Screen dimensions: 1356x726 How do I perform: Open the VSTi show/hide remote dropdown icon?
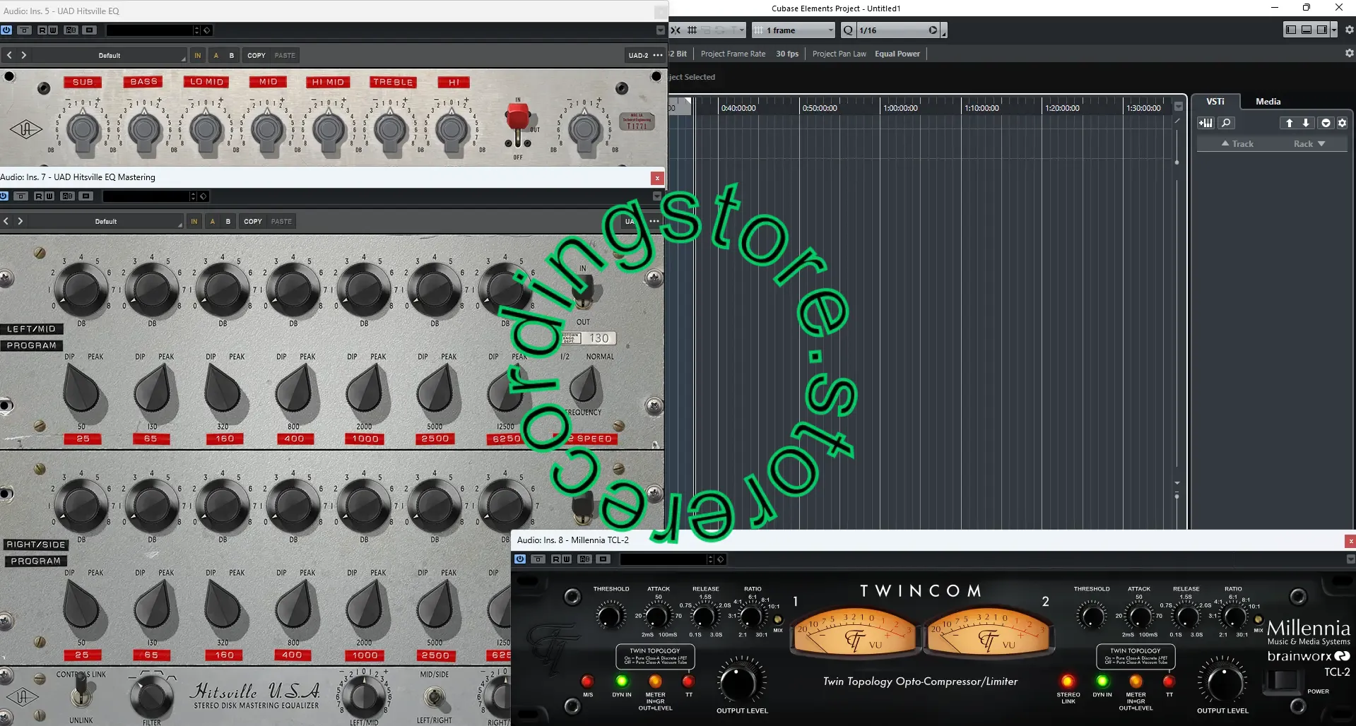1326,123
